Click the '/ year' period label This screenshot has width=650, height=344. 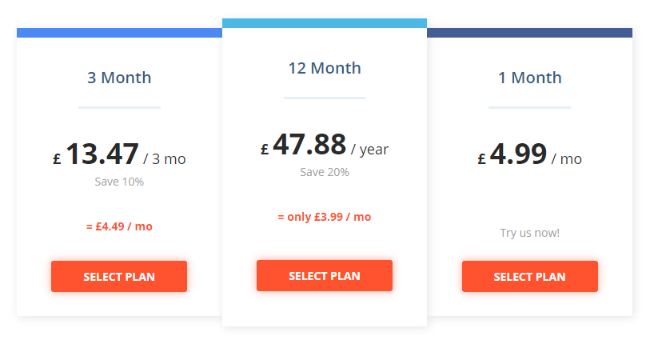pyautogui.click(x=369, y=150)
